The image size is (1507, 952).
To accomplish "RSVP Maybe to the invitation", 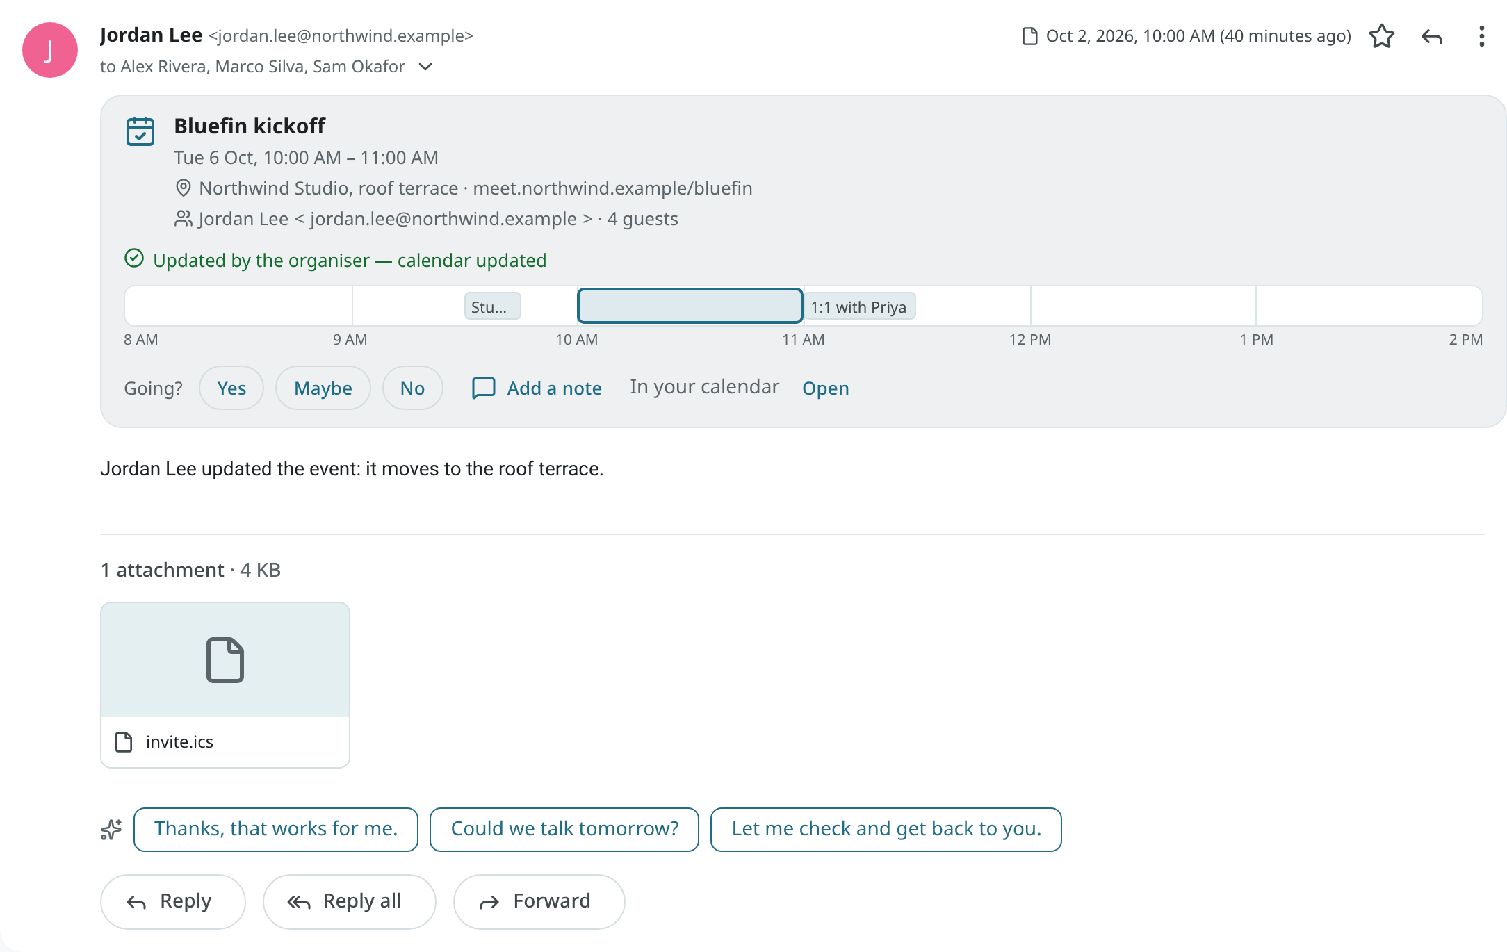I will tap(323, 388).
